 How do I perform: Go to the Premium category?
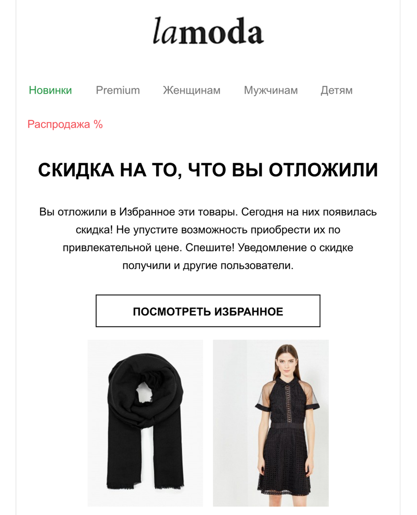point(118,90)
